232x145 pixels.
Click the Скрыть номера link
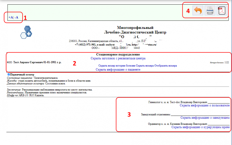click(145, 66)
